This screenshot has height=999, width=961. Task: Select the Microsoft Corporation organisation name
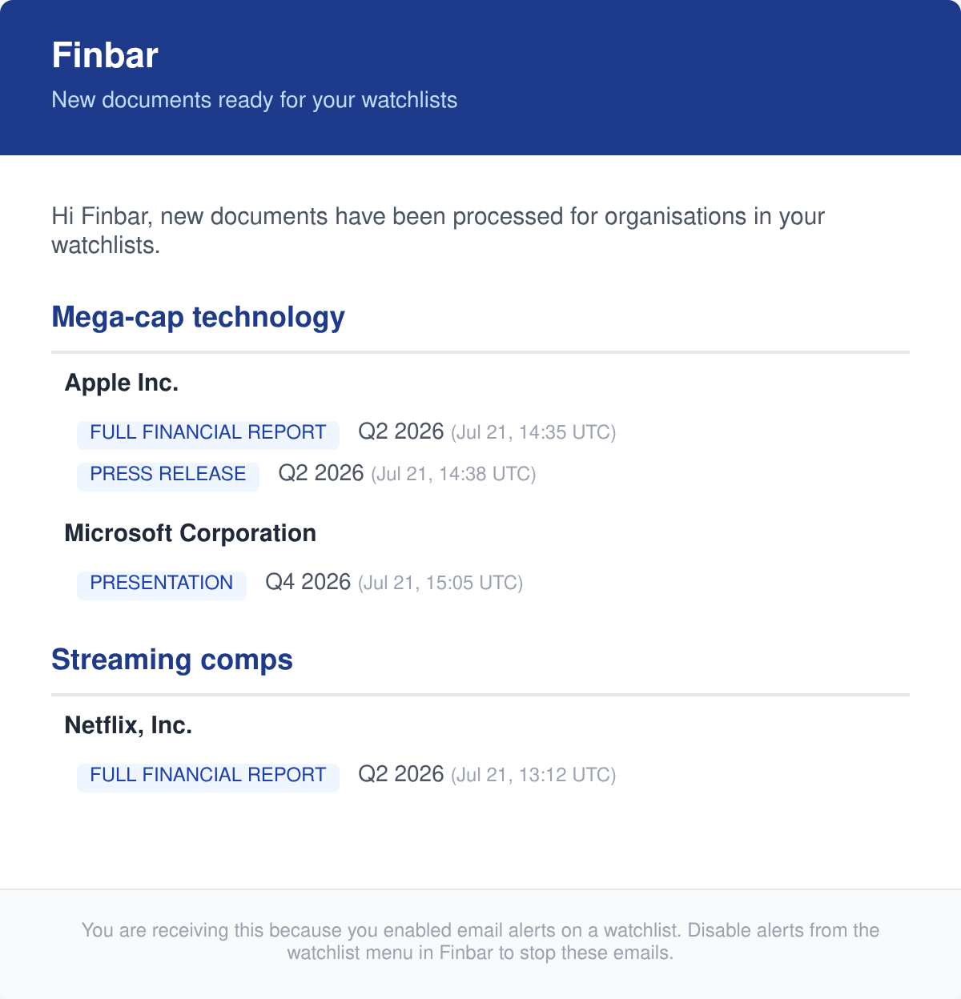[x=191, y=533]
